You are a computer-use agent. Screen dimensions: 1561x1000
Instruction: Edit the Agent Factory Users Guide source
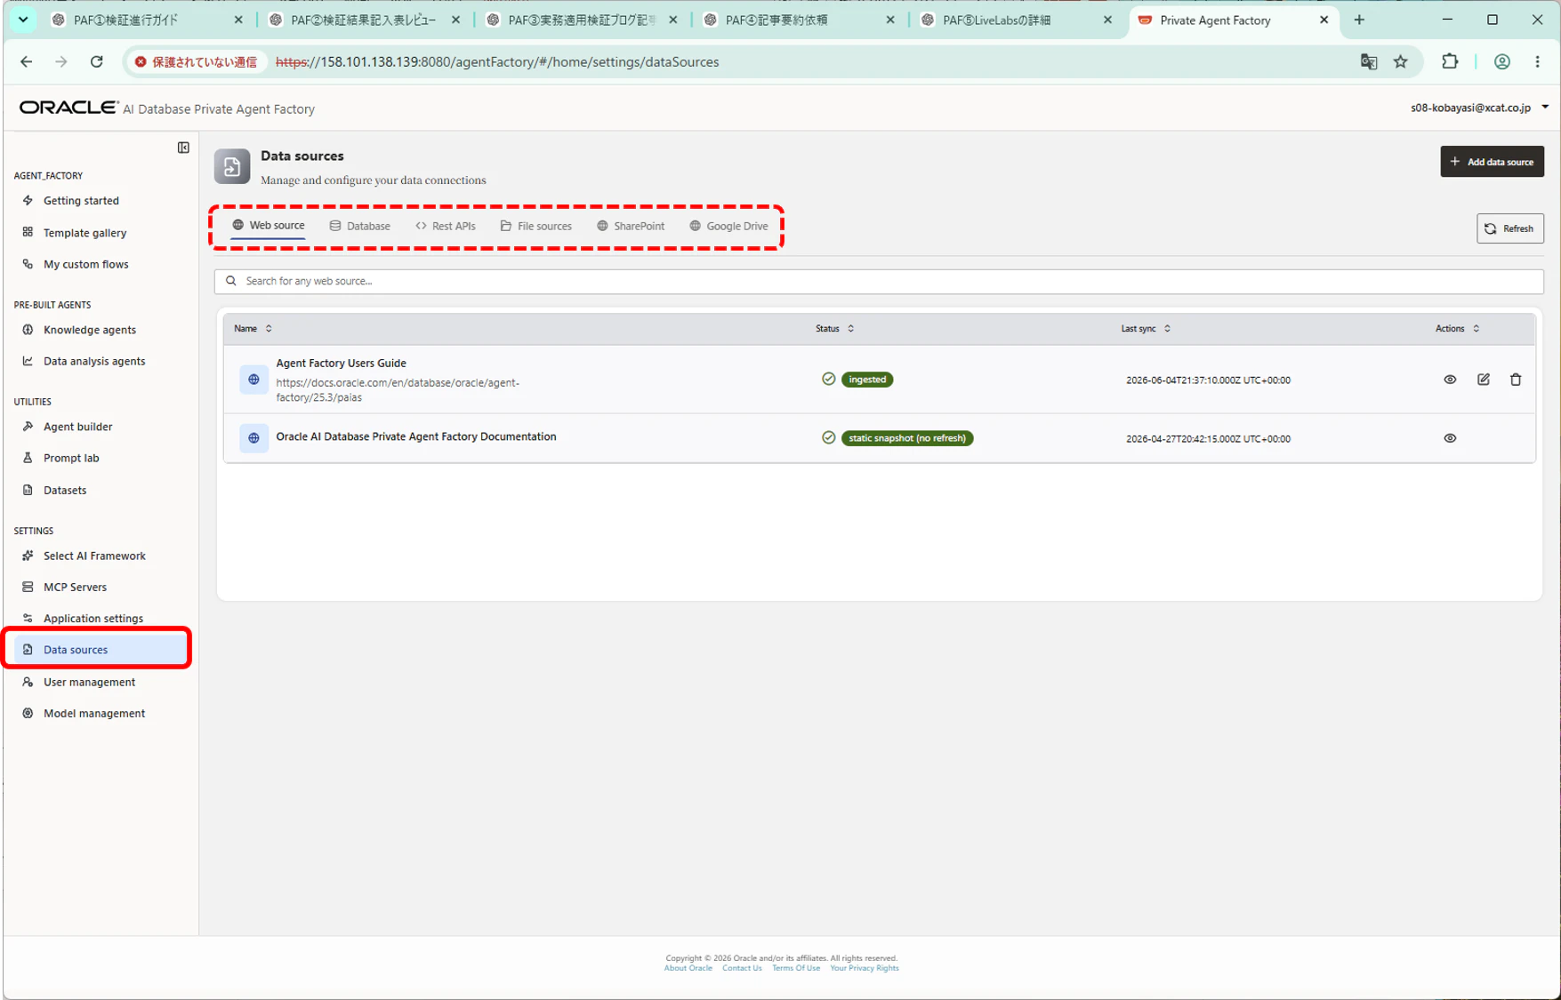1484,380
